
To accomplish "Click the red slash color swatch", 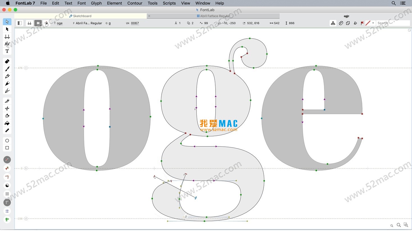I will (368, 23).
